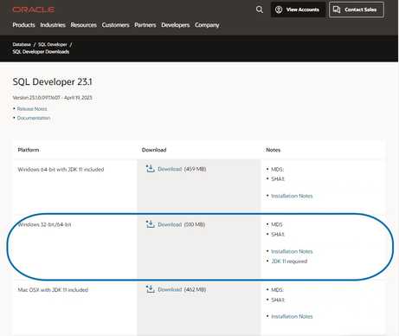Open the Resources menu
The height and width of the screenshot is (336, 399).
coord(84,25)
